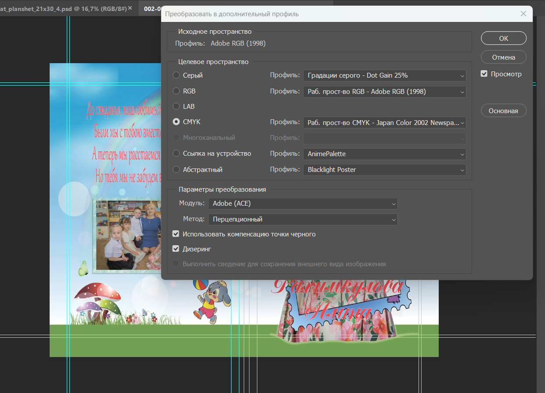Open the Adobe (ACE) module dropdown

(x=303, y=204)
